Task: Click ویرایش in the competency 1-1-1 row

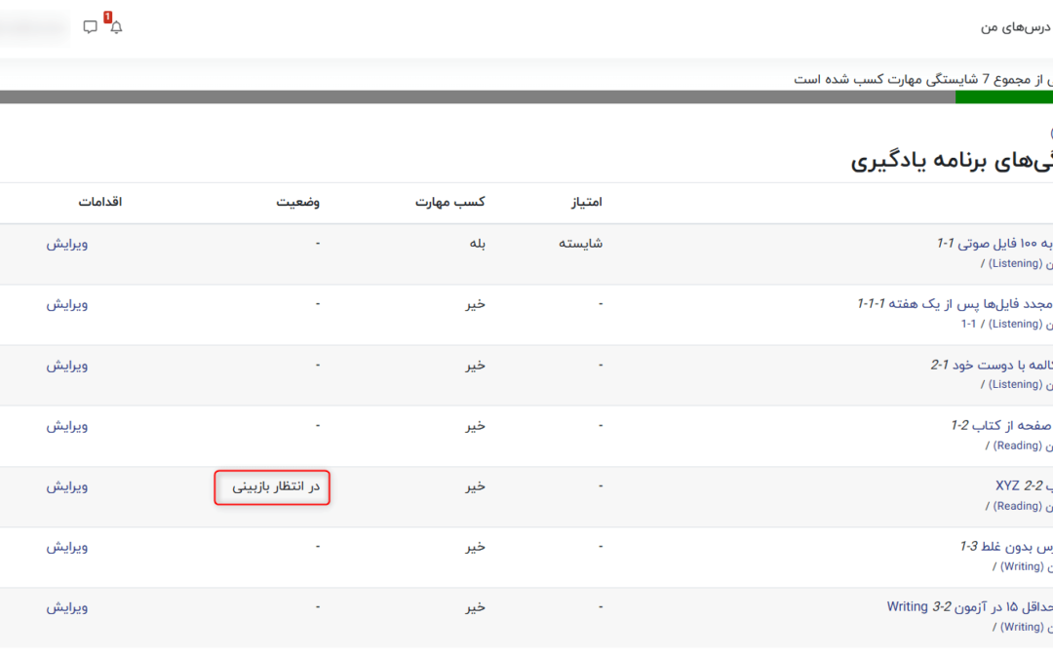Action: 67,304
